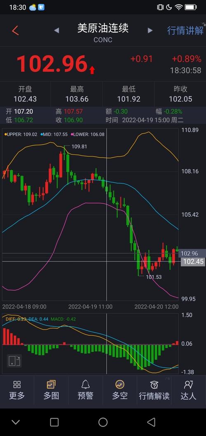Image resolution: width=206 pixels, height=436 pixels.
Task: Tap the 美原油连续 title
Action: click(103, 28)
